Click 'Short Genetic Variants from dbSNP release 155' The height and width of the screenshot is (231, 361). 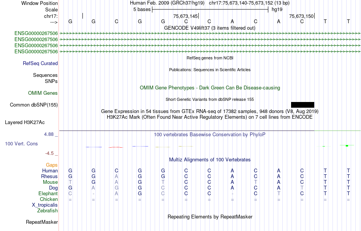tap(210, 100)
